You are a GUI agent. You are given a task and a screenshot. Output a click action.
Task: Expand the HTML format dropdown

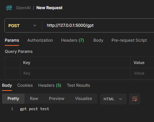(x=113, y=99)
